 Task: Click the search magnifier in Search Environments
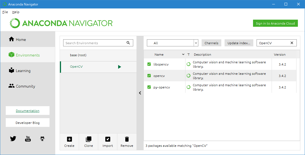click(x=128, y=43)
